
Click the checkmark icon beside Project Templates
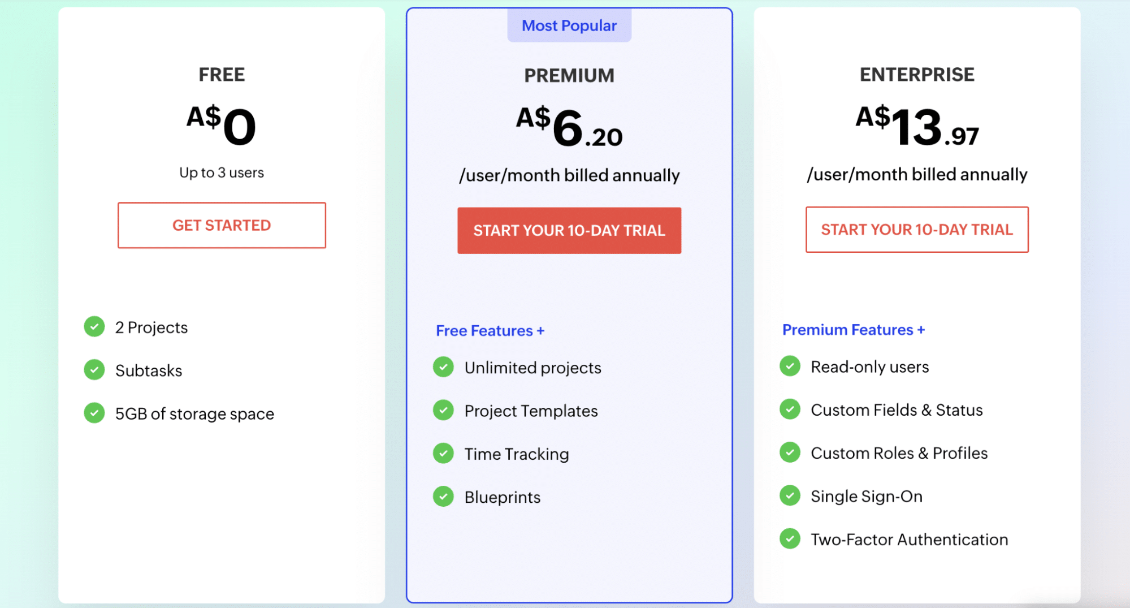pos(443,410)
